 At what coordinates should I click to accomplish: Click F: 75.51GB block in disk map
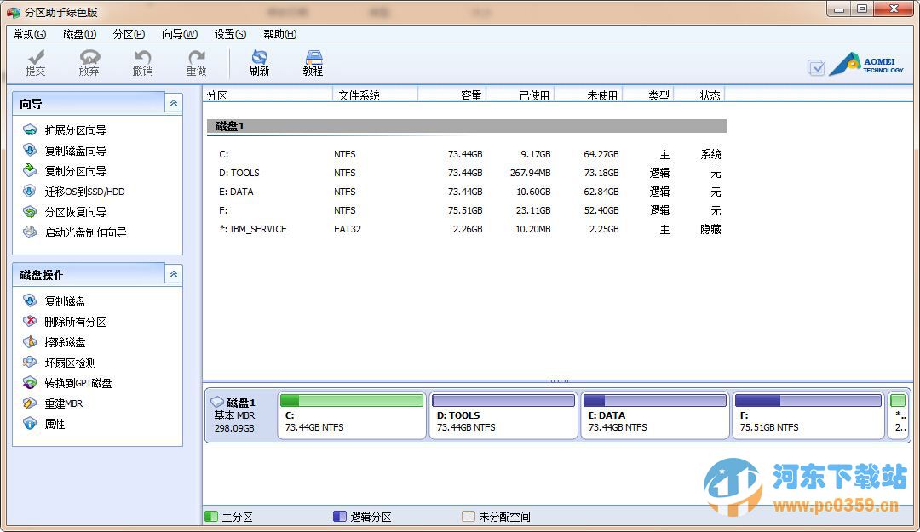point(808,415)
